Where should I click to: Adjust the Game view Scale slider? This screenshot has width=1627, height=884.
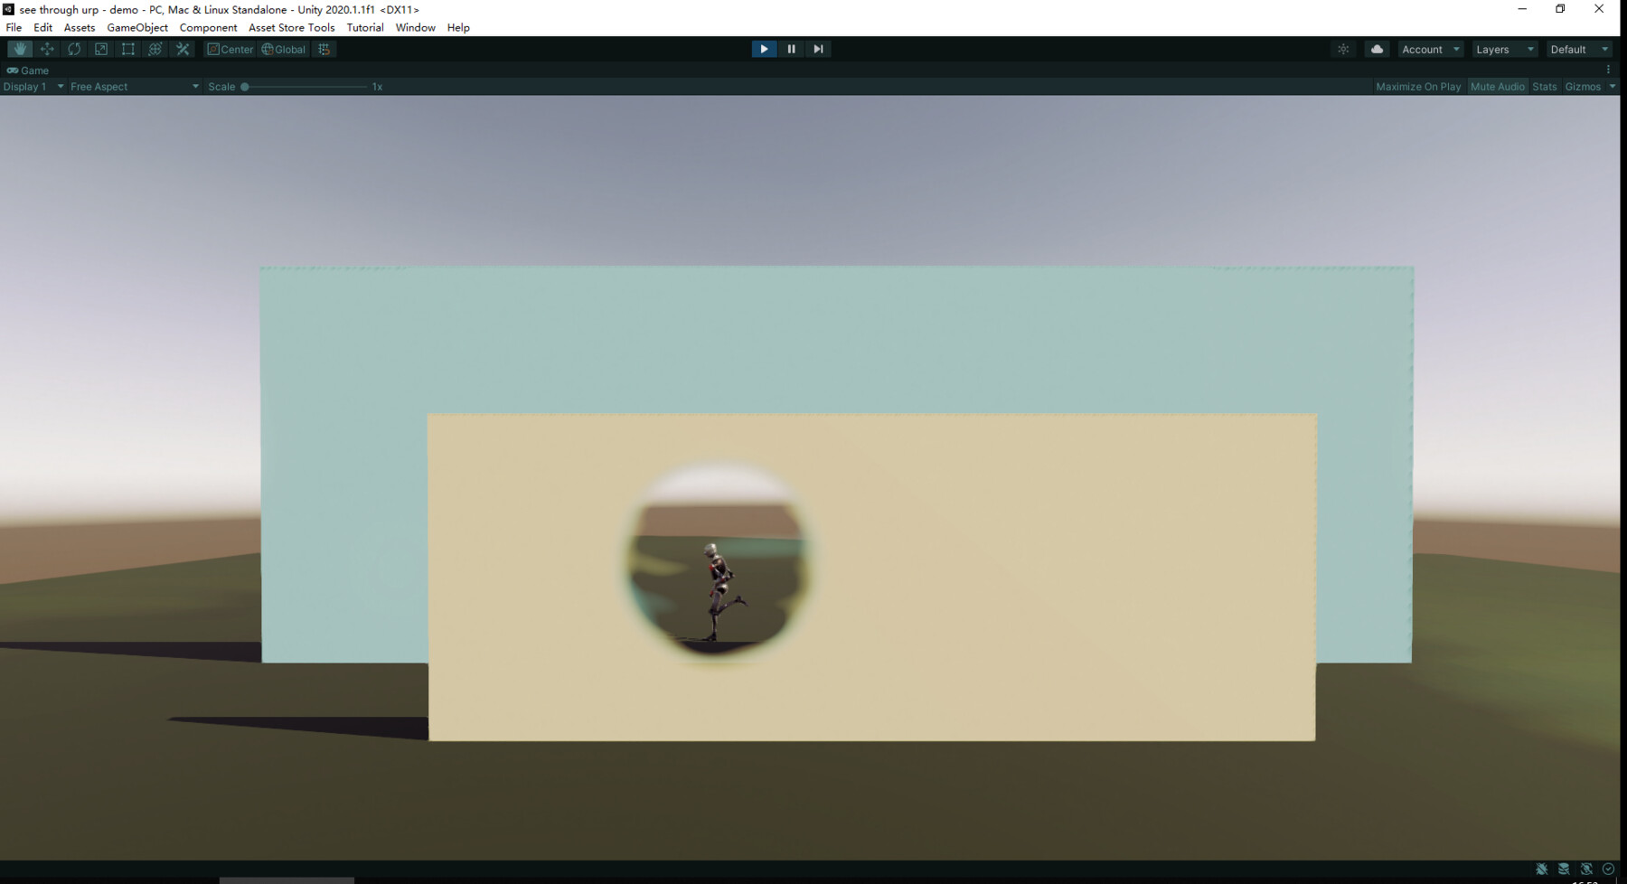(244, 86)
